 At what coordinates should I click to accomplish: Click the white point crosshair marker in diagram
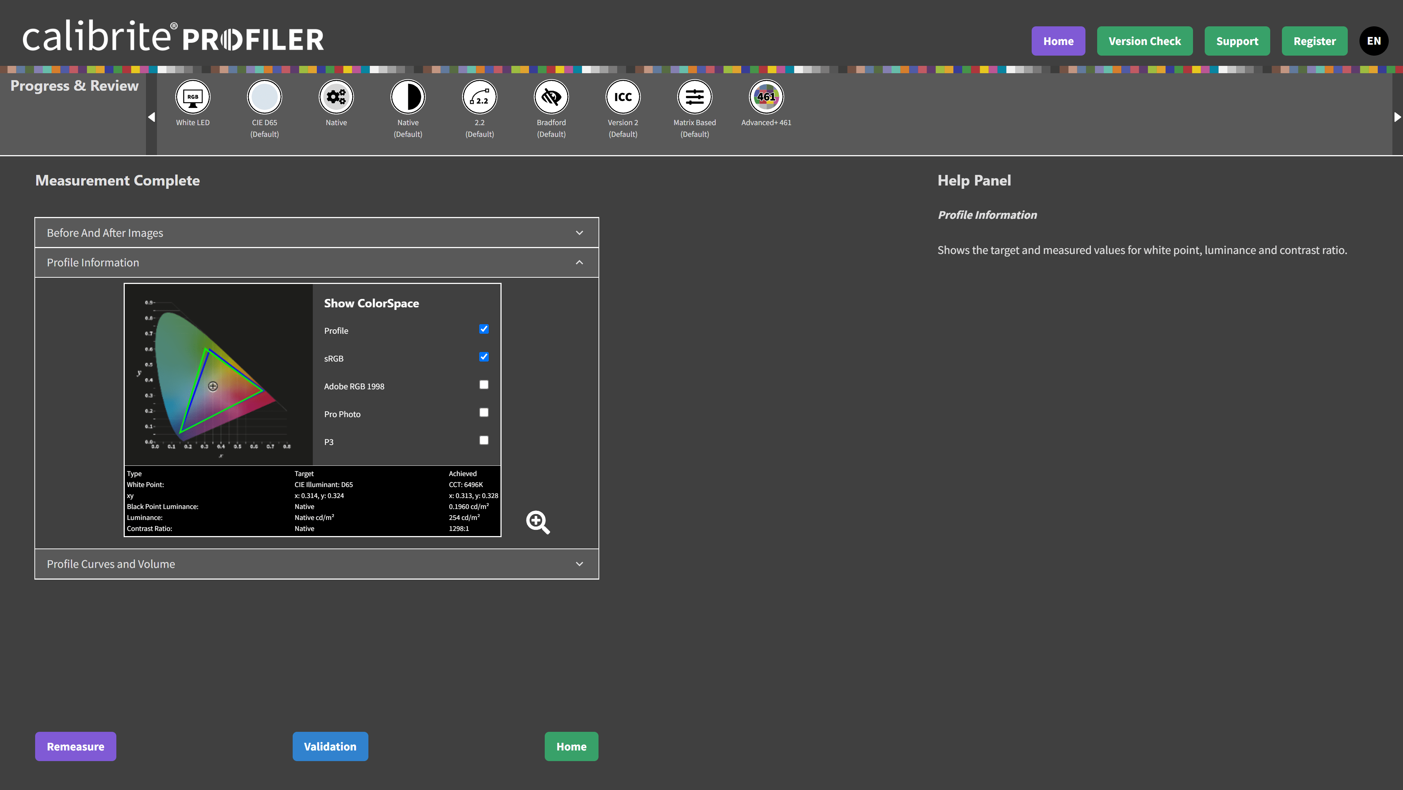tap(213, 386)
